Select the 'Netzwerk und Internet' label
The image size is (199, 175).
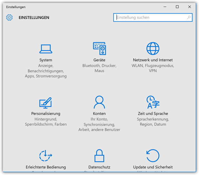[153, 60]
